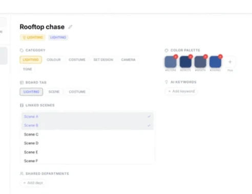
Task: Link Scene F in the list
Action: (88, 161)
